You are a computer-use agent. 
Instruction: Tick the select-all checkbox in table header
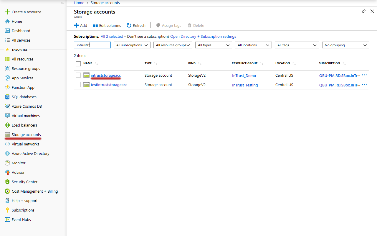point(78,64)
